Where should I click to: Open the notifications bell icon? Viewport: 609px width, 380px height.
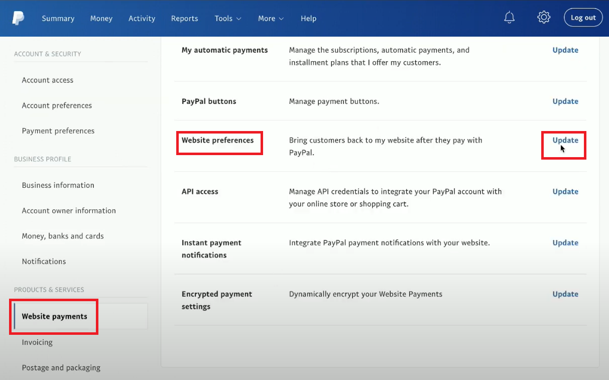click(x=510, y=18)
